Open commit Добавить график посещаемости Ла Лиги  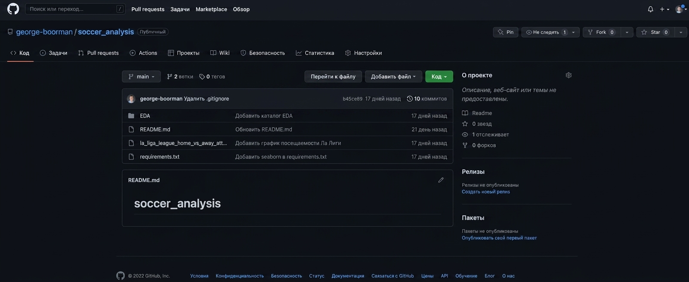point(288,143)
